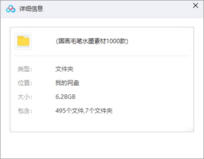The image size is (204, 159).
Task: Click the blank space right of the folder name
Action: point(160,41)
